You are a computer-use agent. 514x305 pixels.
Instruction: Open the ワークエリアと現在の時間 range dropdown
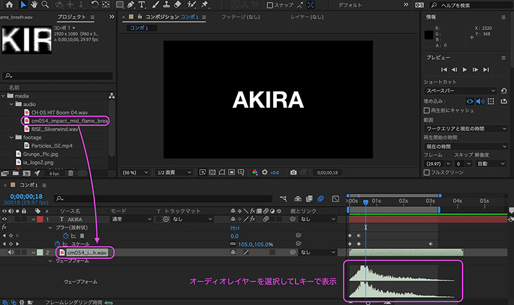465,128
